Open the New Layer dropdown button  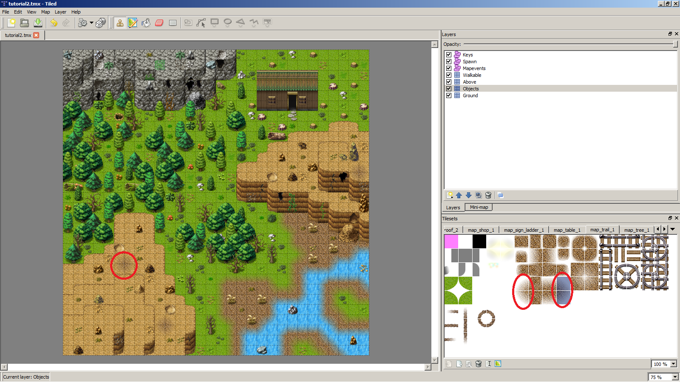point(450,195)
